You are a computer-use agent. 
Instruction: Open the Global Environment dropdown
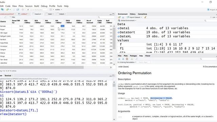click(127, 20)
